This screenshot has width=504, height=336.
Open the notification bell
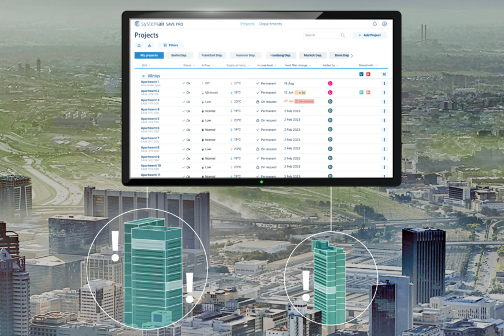point(375,23)
